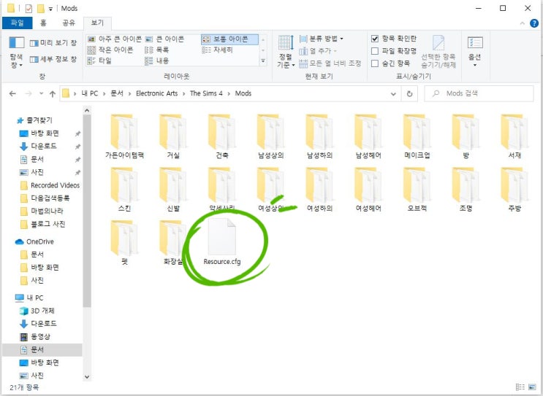Open the 메이크업 folder
The image size is (543, 396).
[417, 137]
